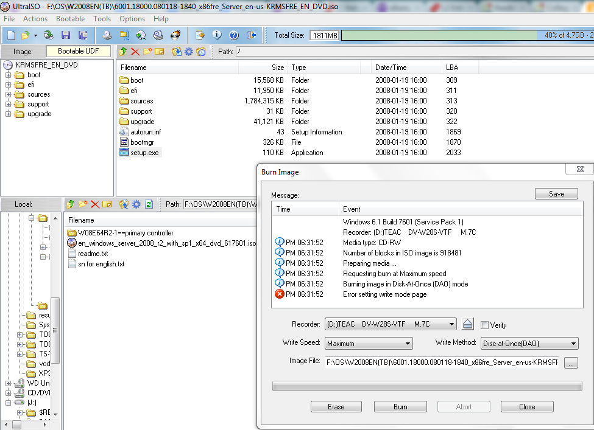Click the browse '...' button for Image File
Screen dimensions: 594x430
pos(571,362)
